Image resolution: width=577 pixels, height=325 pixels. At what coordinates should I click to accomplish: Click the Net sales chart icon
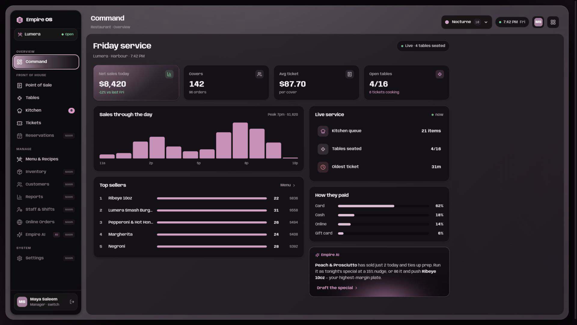tap(169, 74)
